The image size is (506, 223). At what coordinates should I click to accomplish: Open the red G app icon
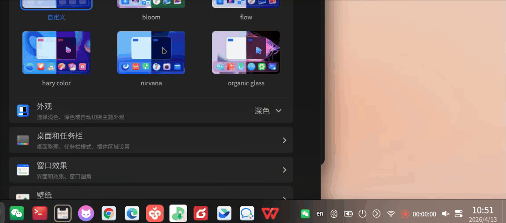[201, 213]
